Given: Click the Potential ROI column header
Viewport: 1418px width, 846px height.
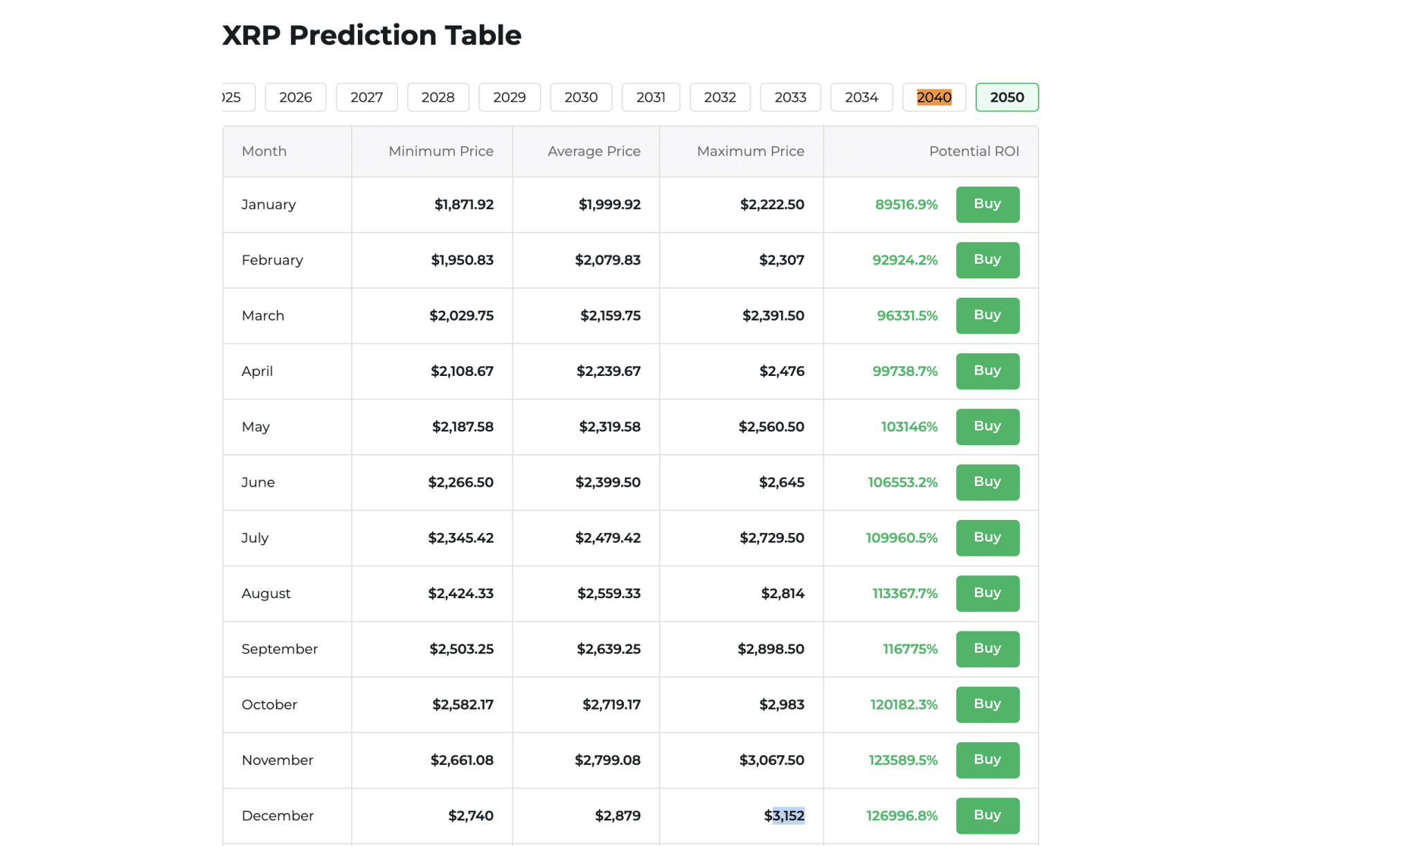Looking at the screenshot, I should click(x=973, y=151).
